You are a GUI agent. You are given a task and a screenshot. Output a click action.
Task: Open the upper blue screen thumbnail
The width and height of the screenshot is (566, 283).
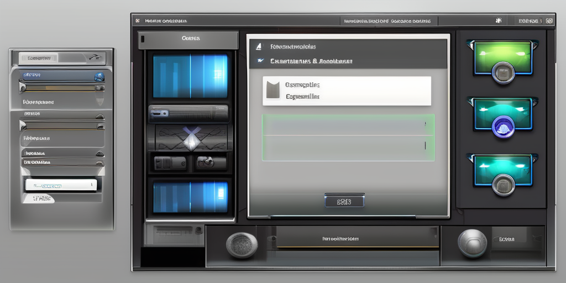(x=190, y=76)
